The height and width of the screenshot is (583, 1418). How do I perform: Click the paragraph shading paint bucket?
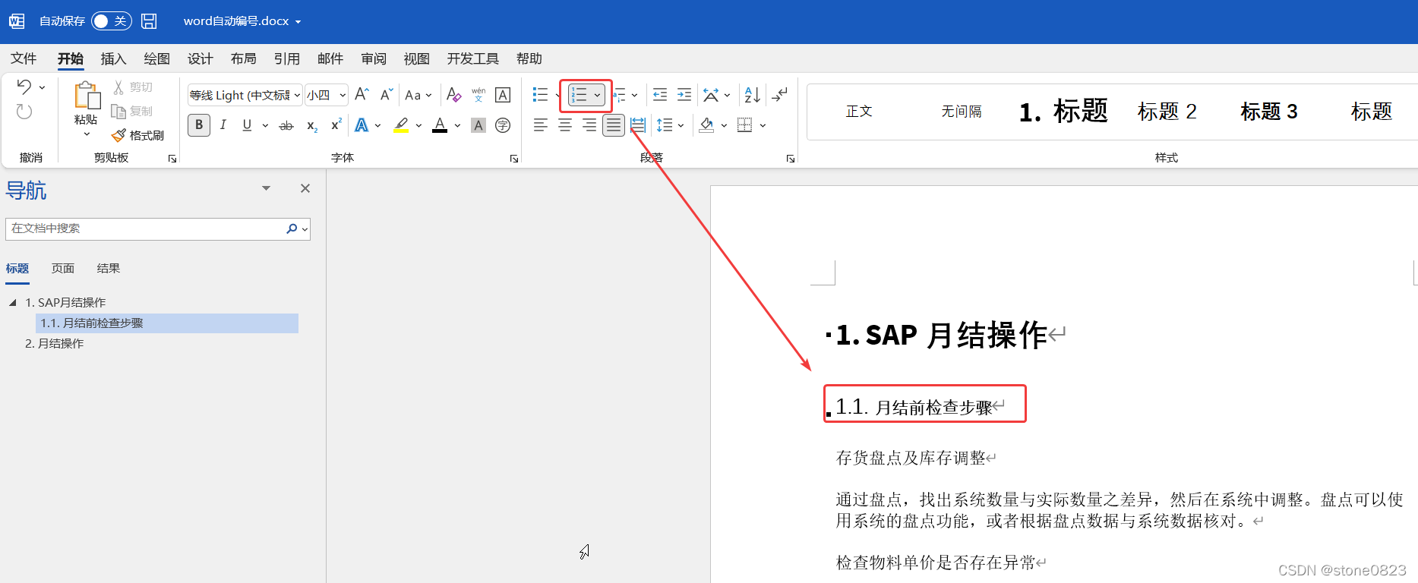click(x=706, y=125)
